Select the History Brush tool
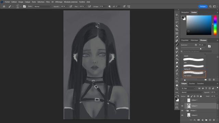 coord(177,52)
